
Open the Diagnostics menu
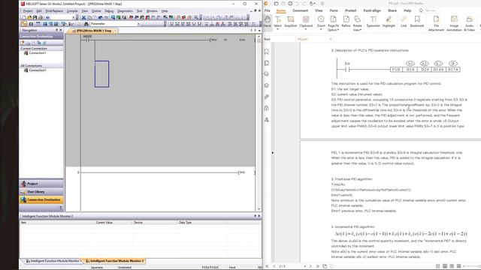tap(125, 11)
